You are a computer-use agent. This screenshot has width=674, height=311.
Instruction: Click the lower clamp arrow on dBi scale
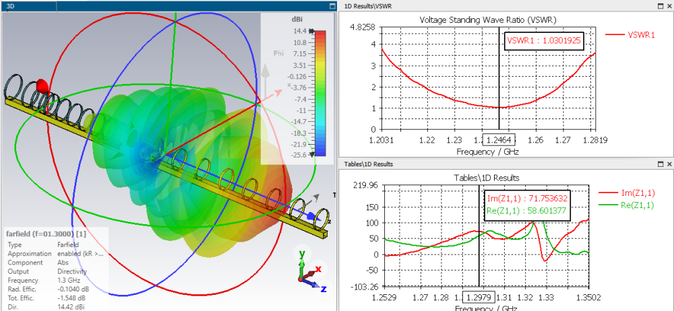[311, 155]
